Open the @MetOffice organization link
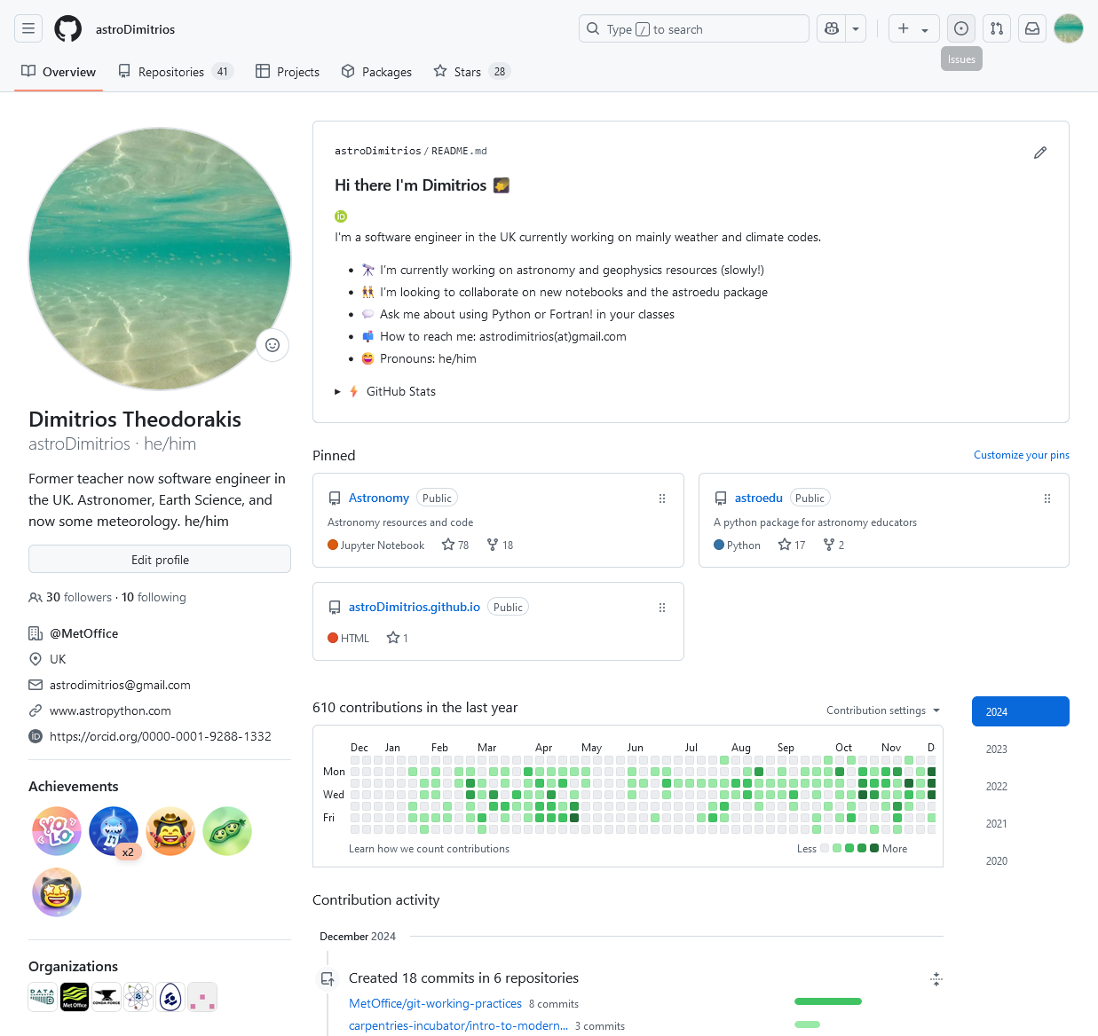Screen dimensions: 1098x1036 84,633
